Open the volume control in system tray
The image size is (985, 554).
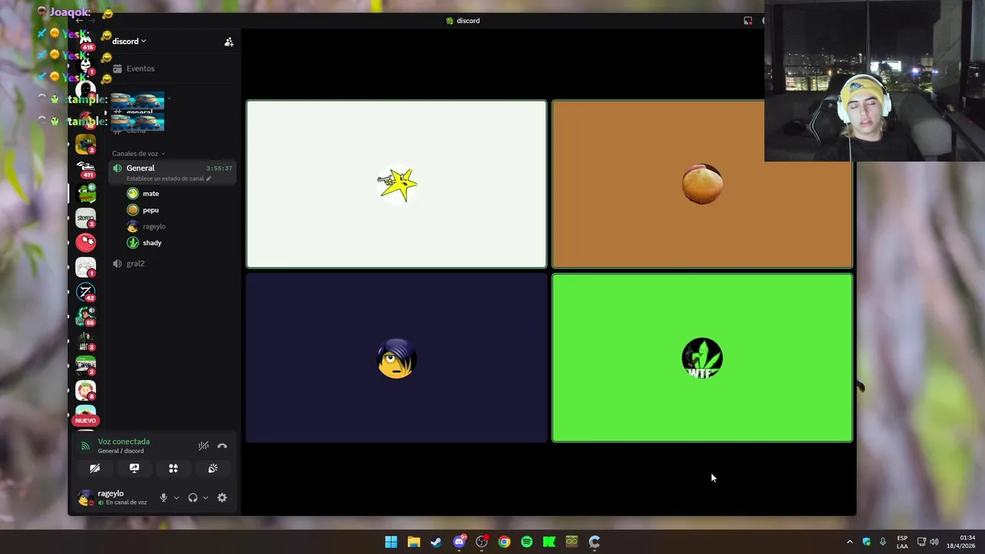click(934, 542)
